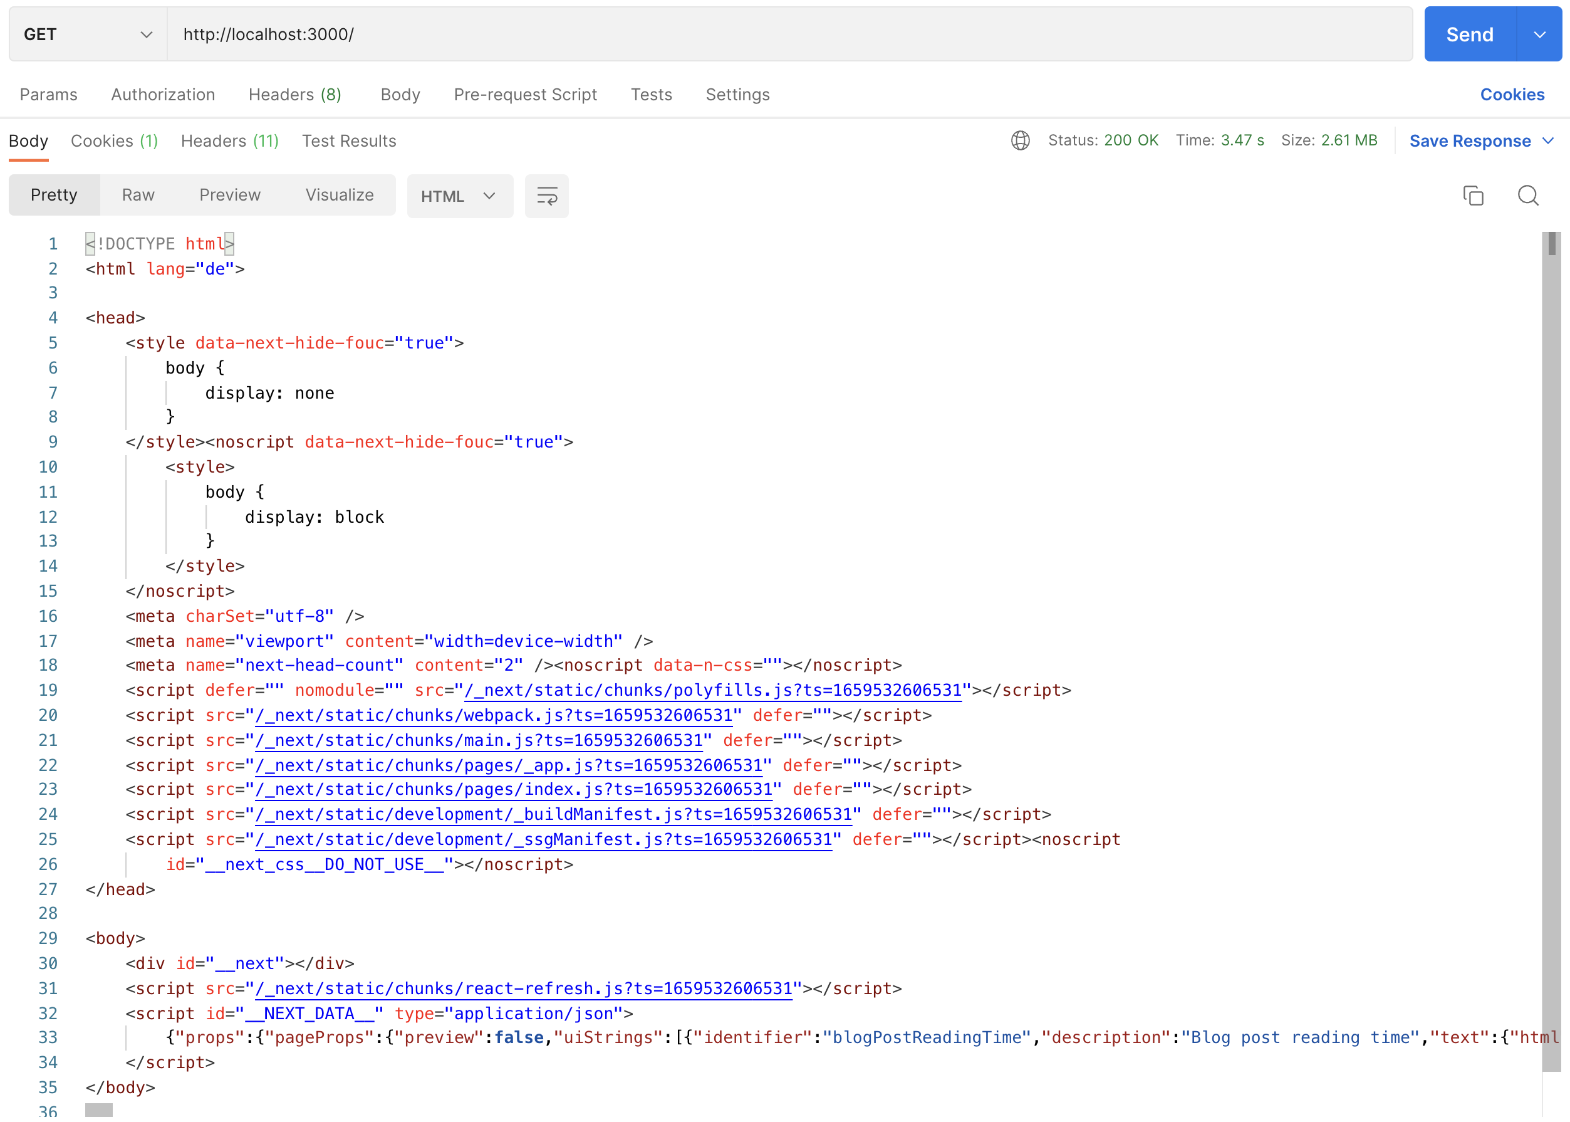
Task: Expand the Send options arrow
Action: (x=1539, y=34)
